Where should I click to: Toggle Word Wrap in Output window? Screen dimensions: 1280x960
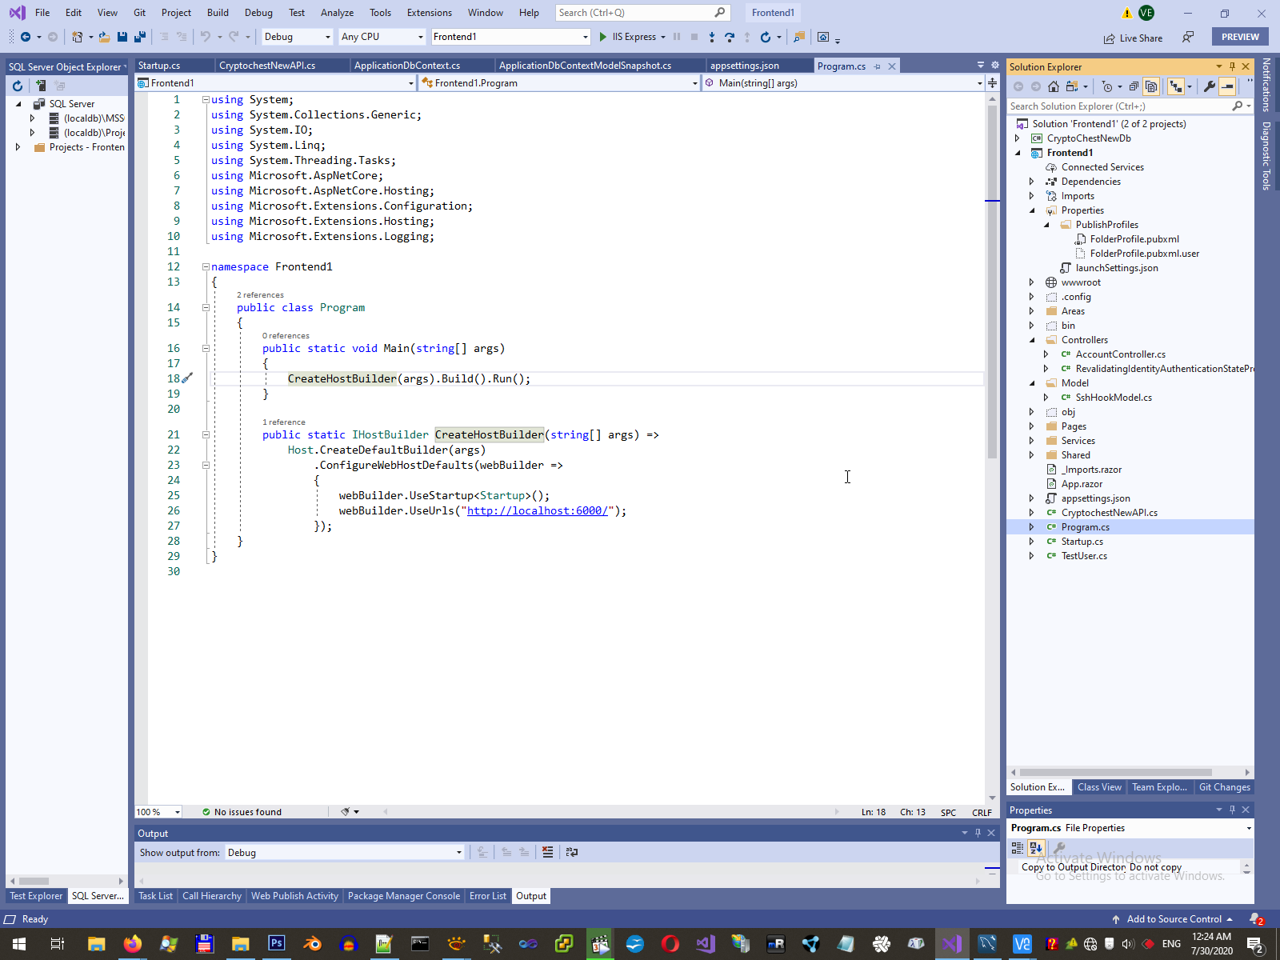pyautogui.click(x=572, y=852)
